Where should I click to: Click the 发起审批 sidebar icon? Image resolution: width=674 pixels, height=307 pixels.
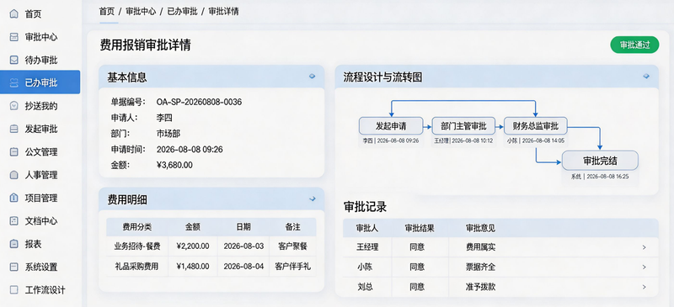[13, 129]
